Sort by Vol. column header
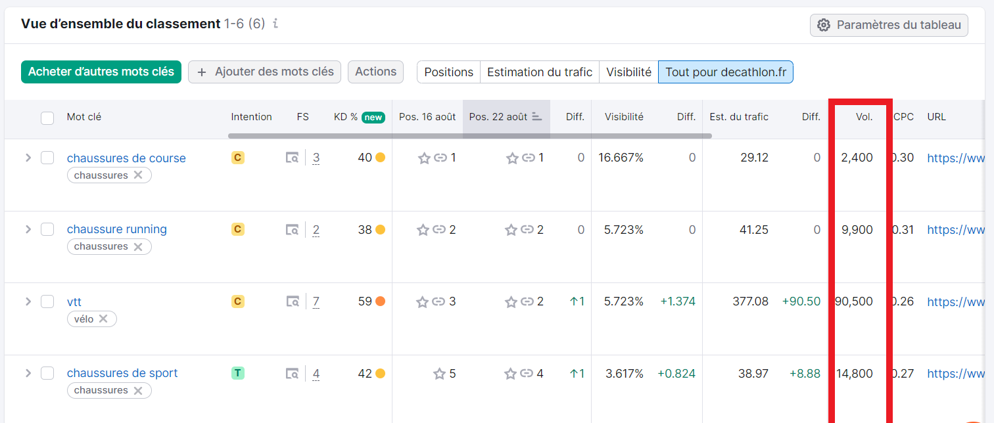The width and height of the screenshot is (994, 423). pyautogui.click(x=864, y=117)
